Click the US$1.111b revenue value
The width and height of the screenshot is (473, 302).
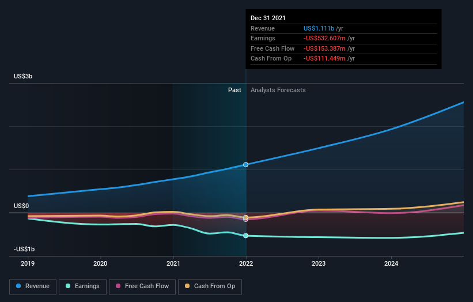pos(319,28)
